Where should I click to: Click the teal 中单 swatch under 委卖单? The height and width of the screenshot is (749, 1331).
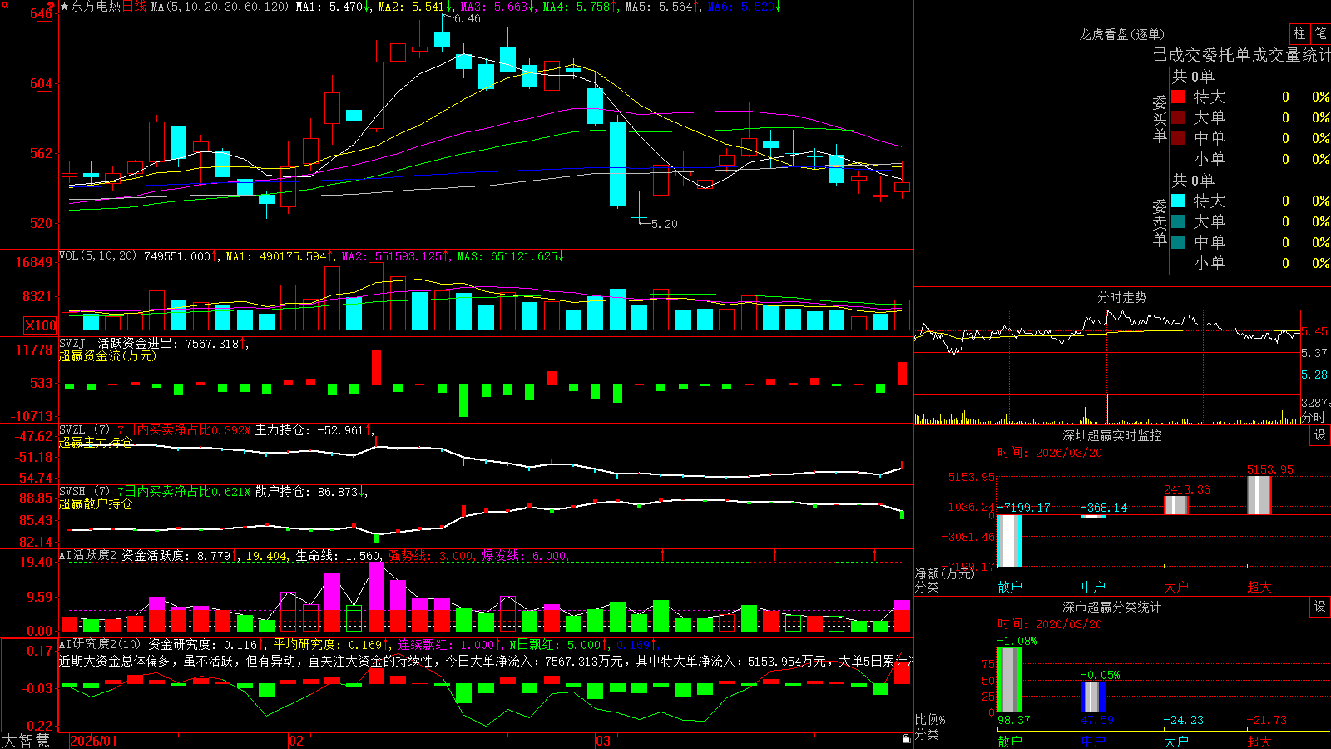pyautogui.click(x=1178, y=242)
